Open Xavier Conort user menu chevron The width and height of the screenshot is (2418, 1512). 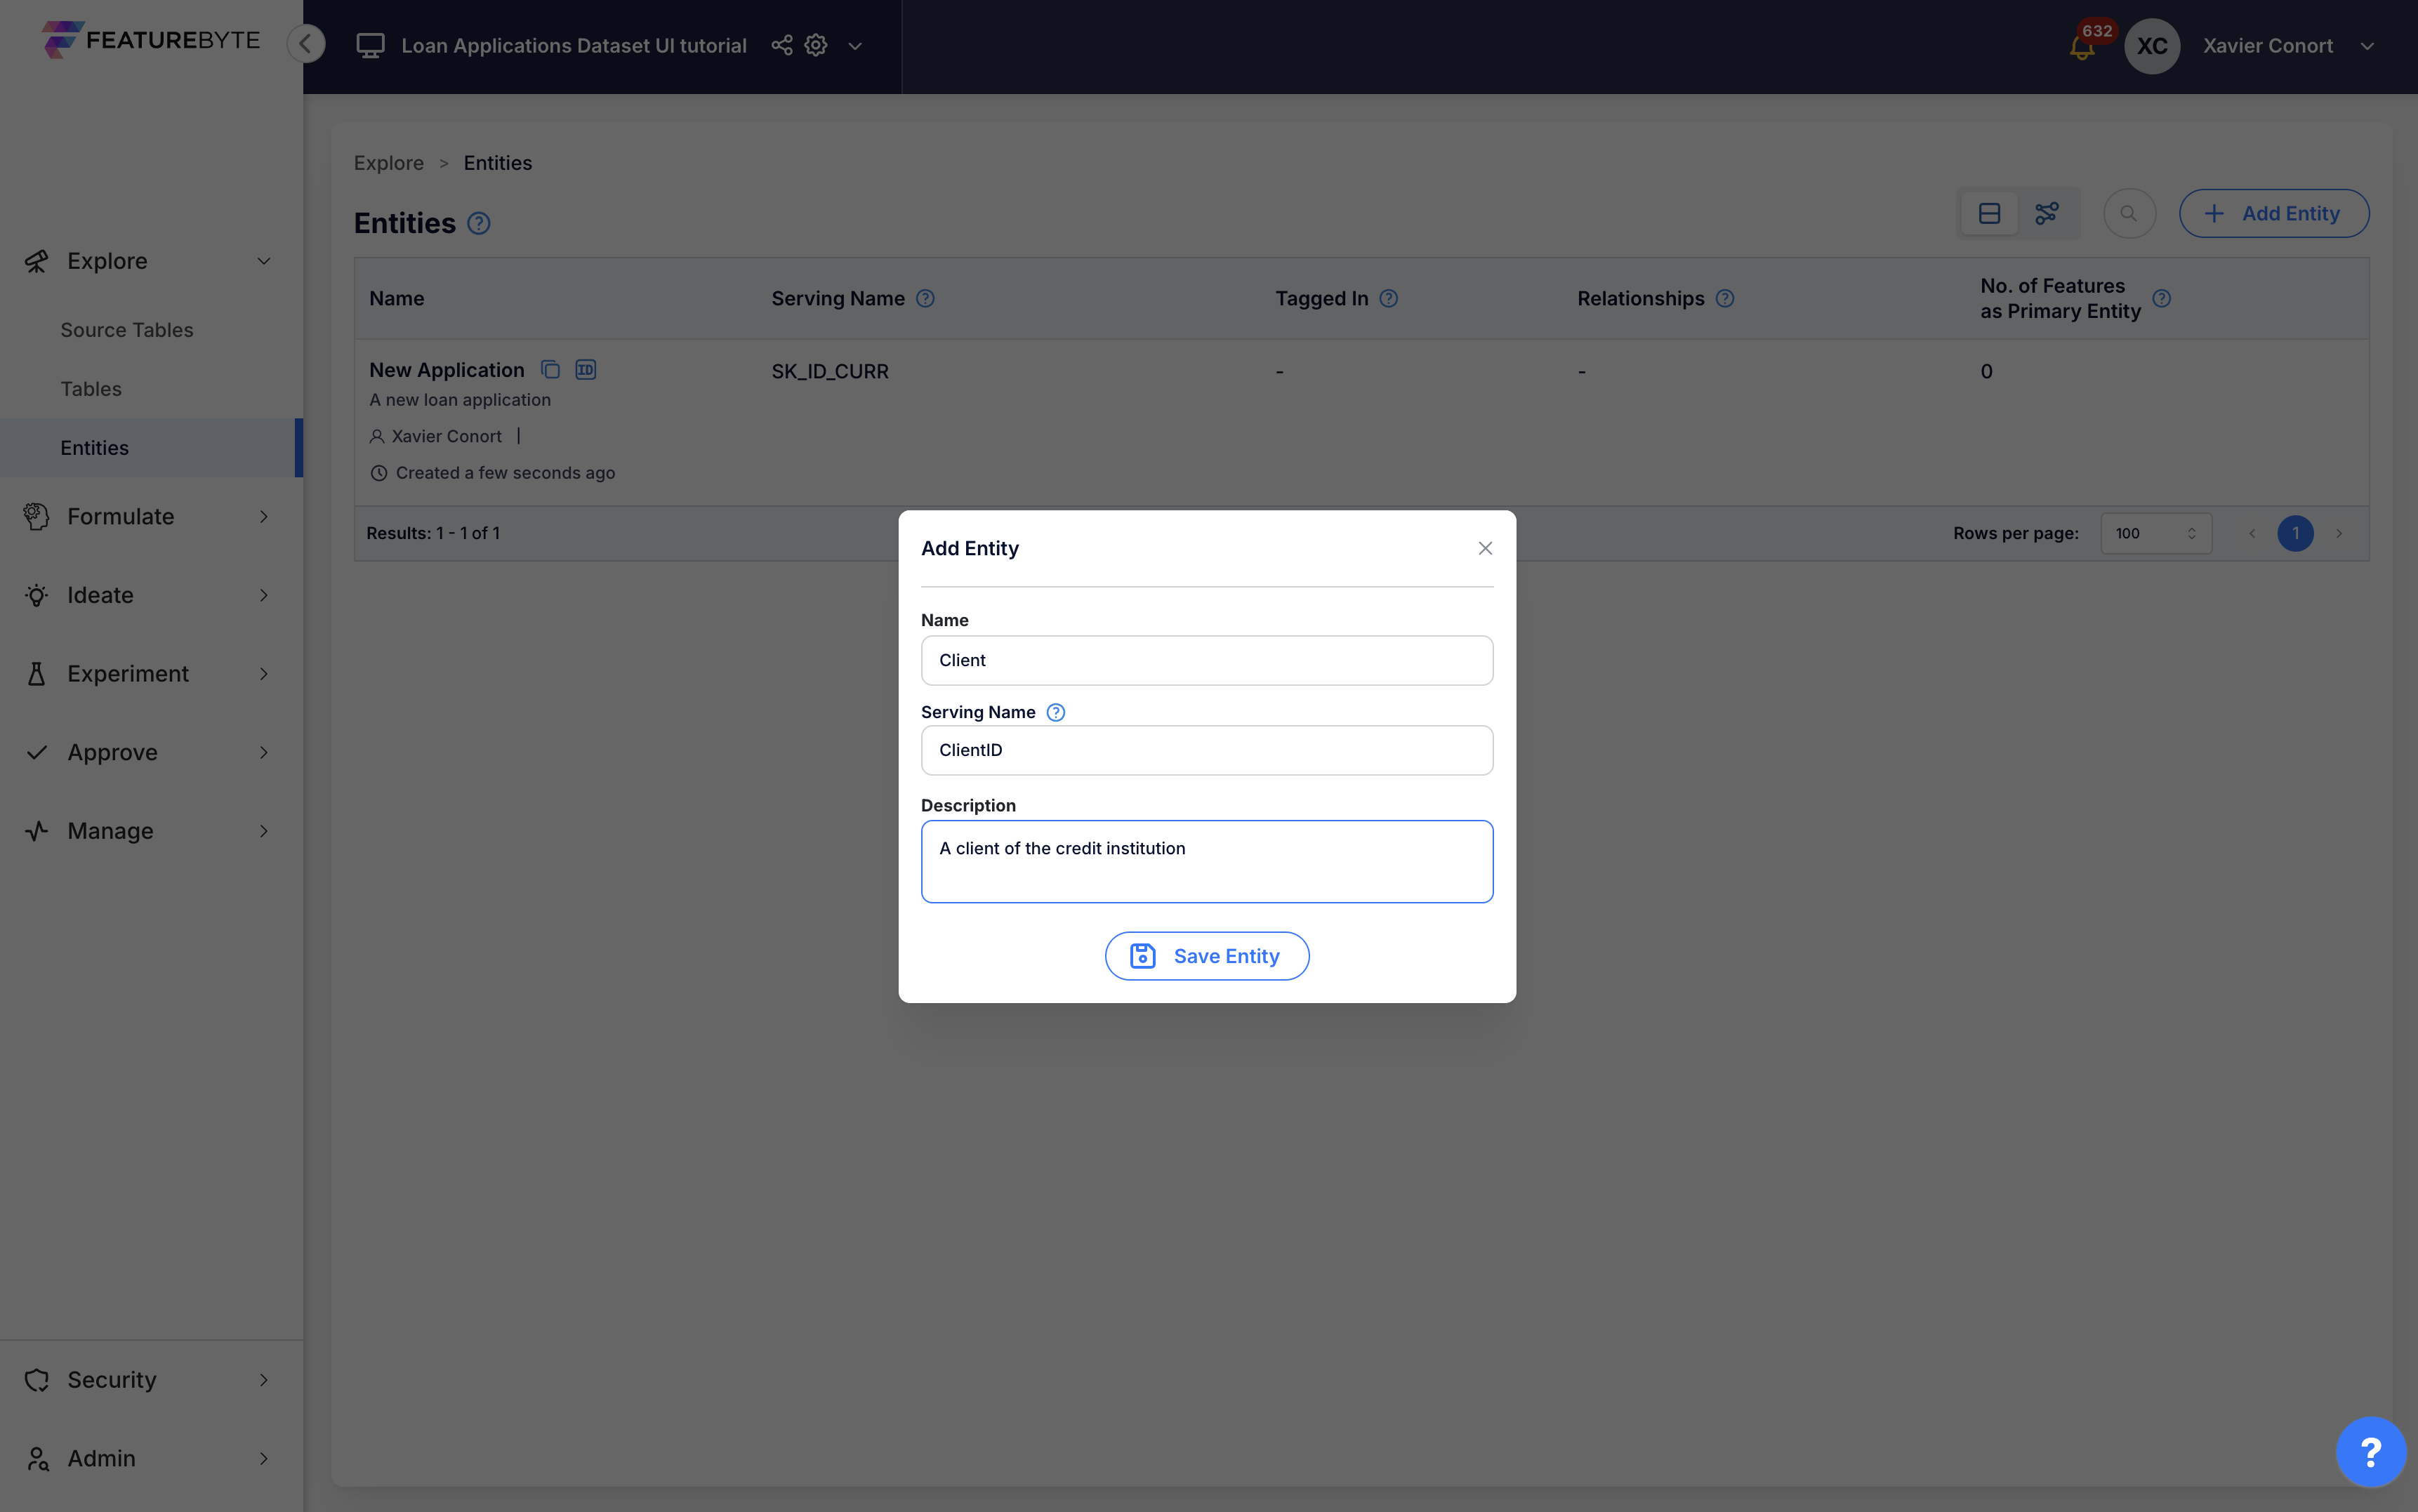point(2367,46)
